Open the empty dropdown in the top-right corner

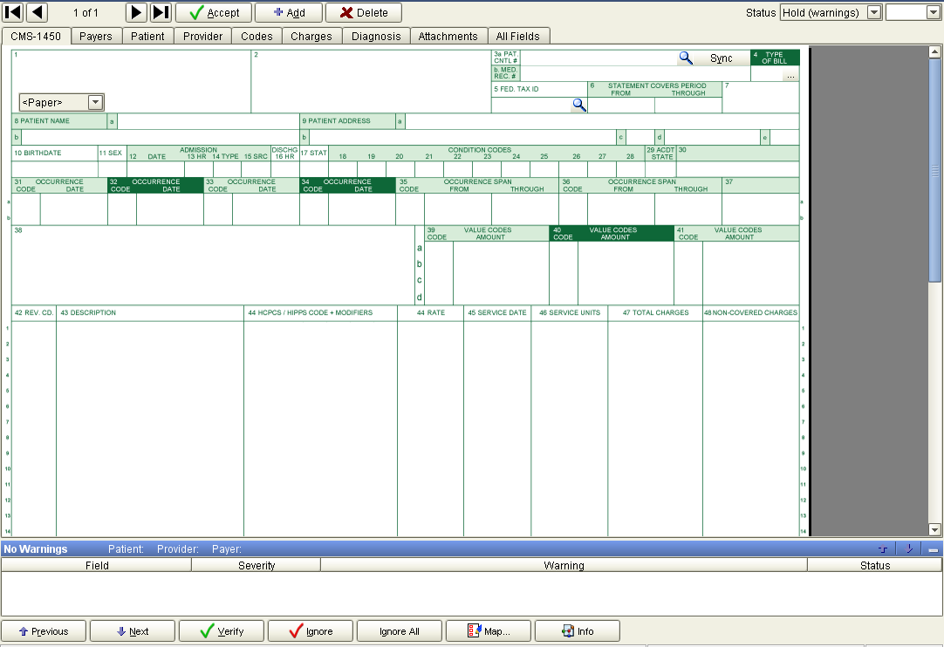tap(933, 12)
